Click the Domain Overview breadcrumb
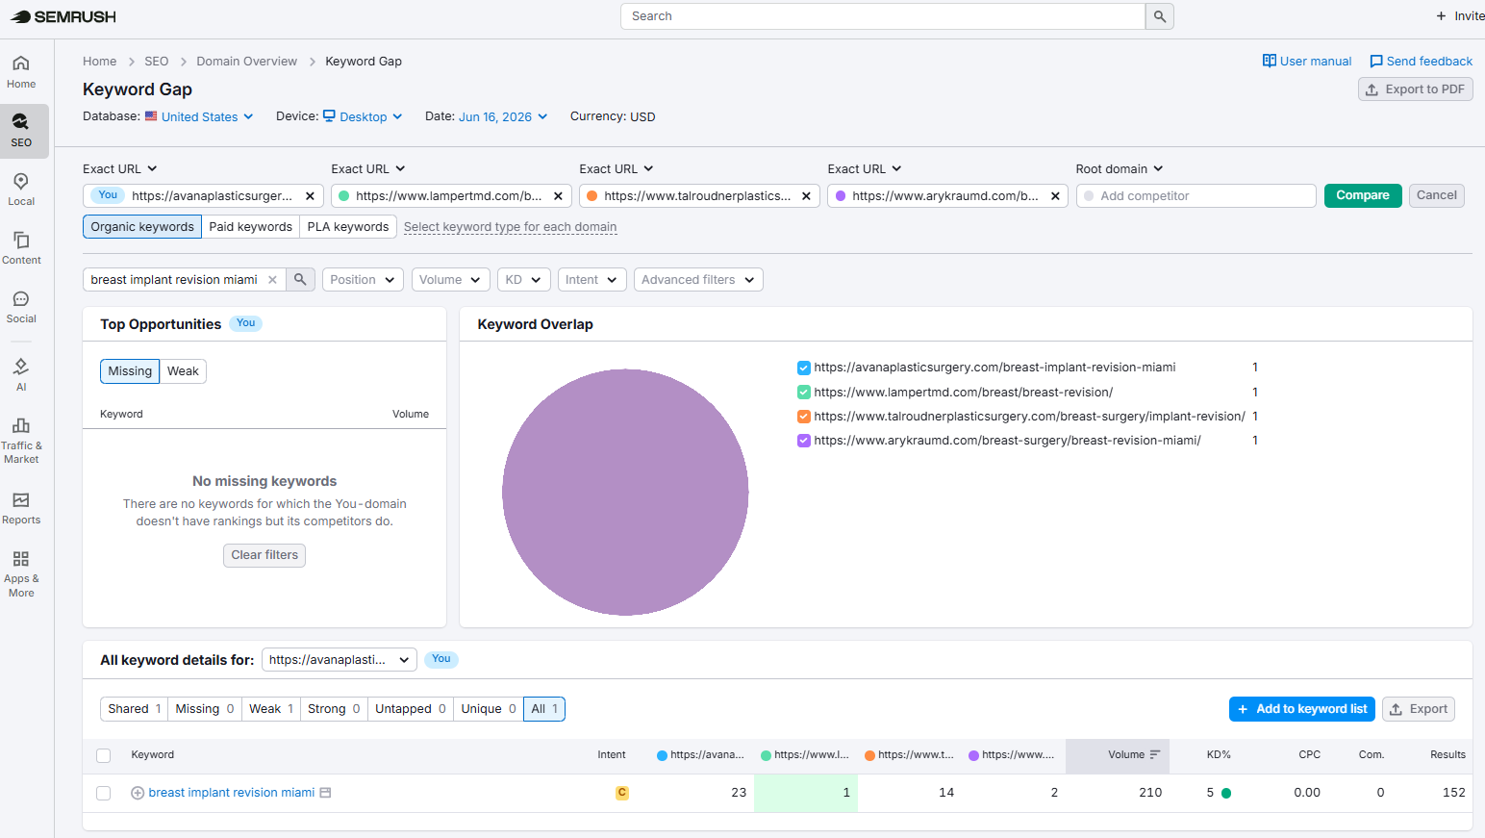Viewport: 1485px width, 838px height. [x=247, y=62]
